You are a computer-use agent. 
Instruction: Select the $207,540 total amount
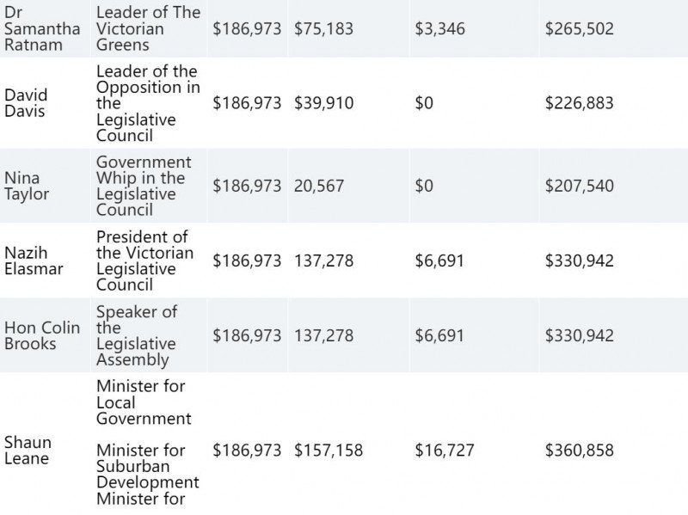pyautogui.click(x=579, y=186)
